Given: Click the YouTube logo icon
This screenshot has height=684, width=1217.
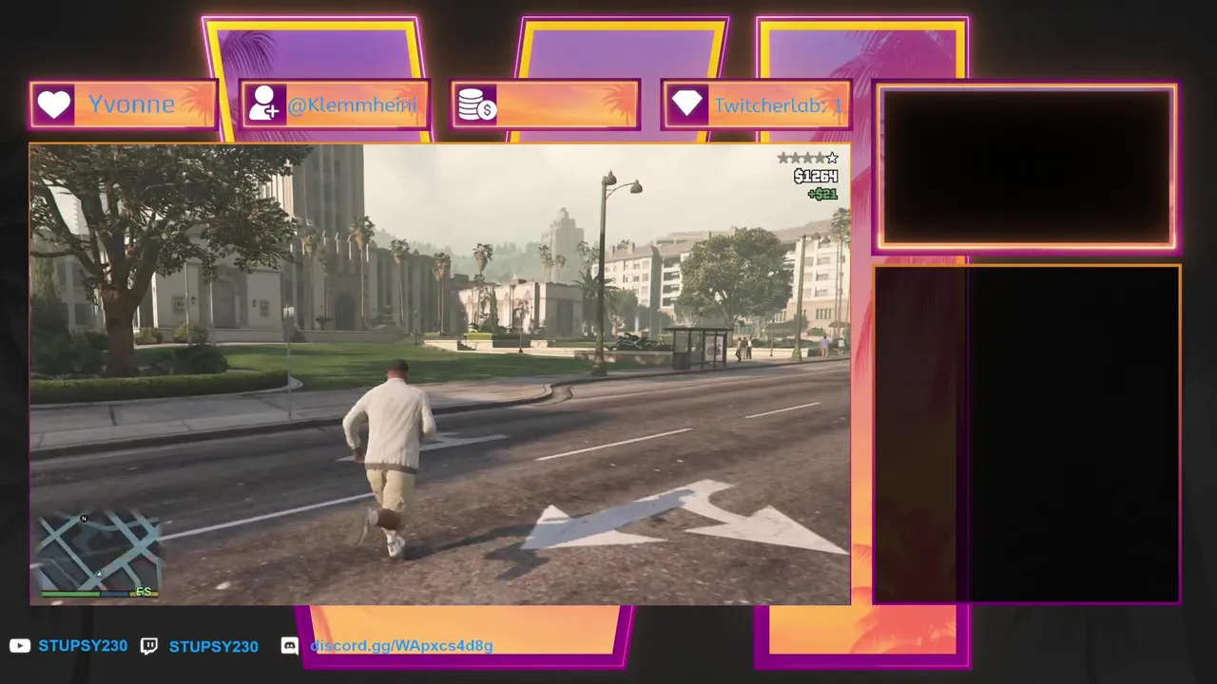Looking at the screenshot, I should pyautogui.click(x=19, y=646).
